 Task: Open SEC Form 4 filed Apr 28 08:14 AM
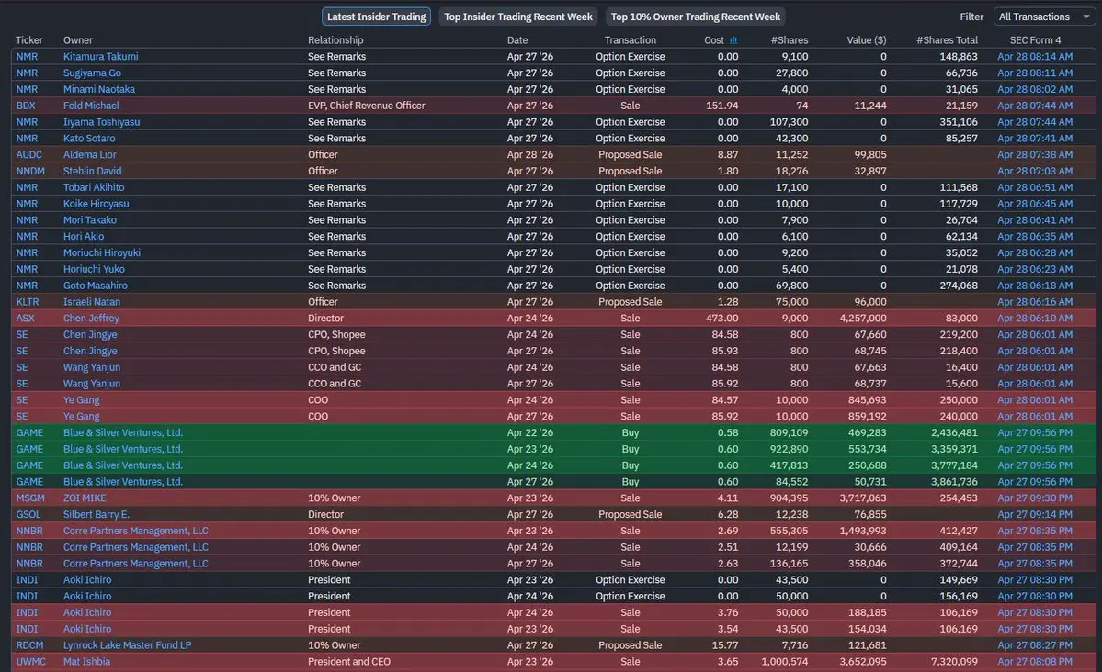coord(1035,57)
